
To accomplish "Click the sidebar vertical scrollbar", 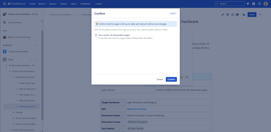I will [x=42, y=76].
